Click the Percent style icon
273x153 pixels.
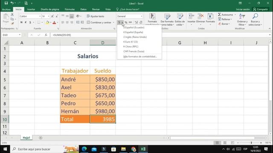click(126, 23)
